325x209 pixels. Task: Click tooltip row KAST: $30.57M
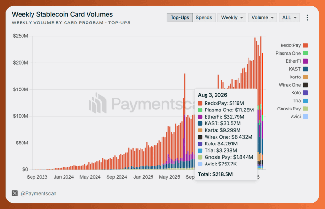(x=219, y=123)
